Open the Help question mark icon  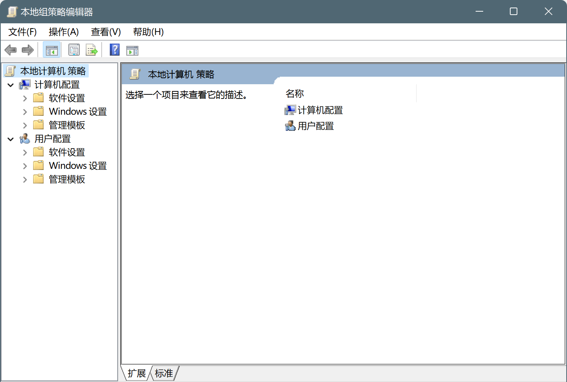tap(115, 50)
